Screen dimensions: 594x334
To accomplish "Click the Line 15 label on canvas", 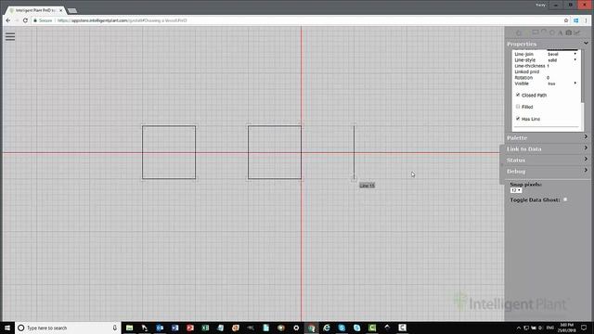I will click(x=367, y=186).
